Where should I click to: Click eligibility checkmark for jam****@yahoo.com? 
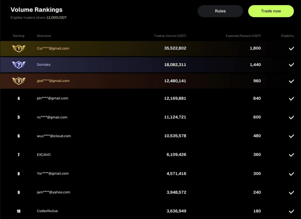291,193
